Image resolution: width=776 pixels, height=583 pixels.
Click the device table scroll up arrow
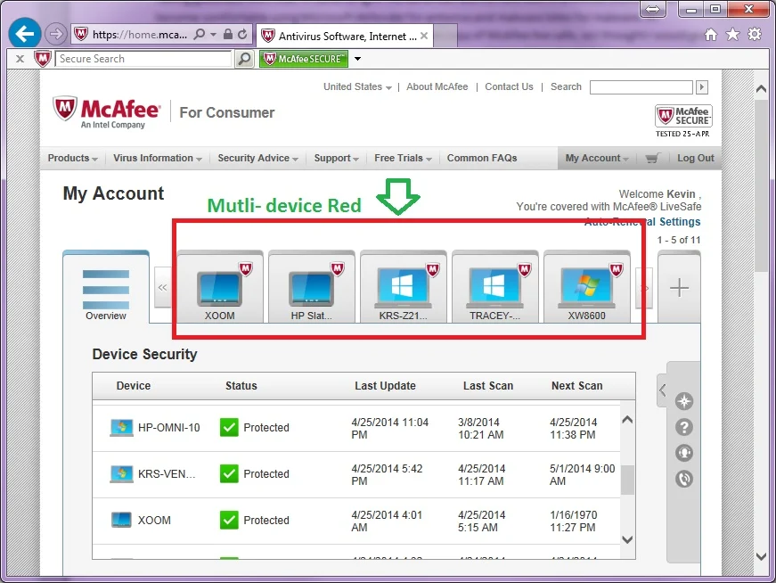point(627,420)
